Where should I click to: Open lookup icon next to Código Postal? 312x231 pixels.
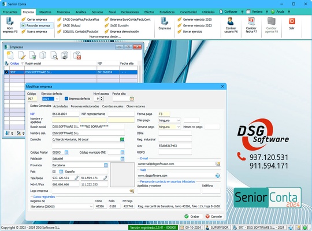tap(66, 152)
